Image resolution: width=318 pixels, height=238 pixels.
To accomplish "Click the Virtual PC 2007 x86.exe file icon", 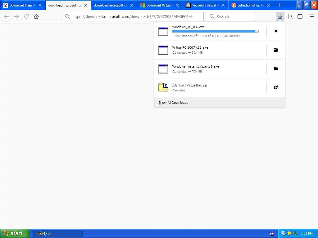I will pyautogui.click(x=163, y=50).
